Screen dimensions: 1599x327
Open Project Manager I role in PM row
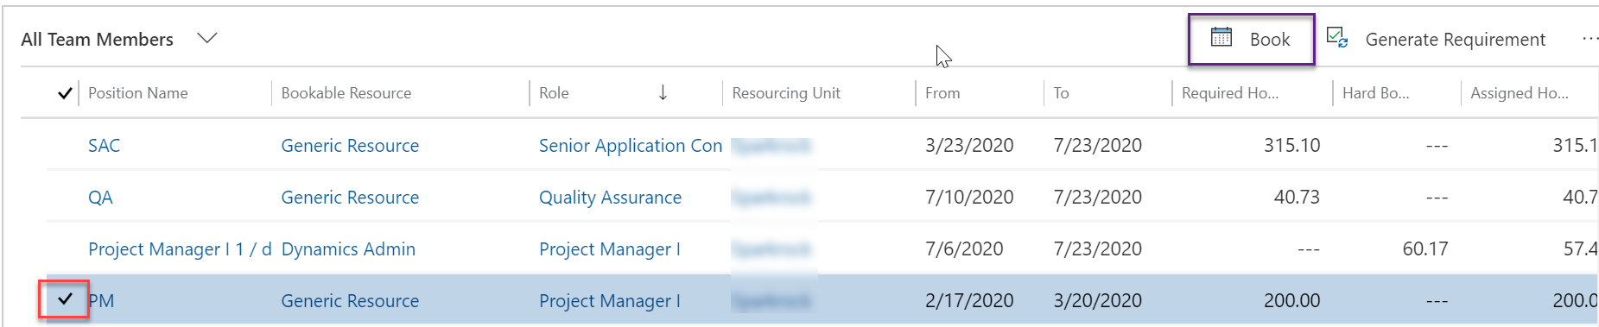(x=610, y=300)
